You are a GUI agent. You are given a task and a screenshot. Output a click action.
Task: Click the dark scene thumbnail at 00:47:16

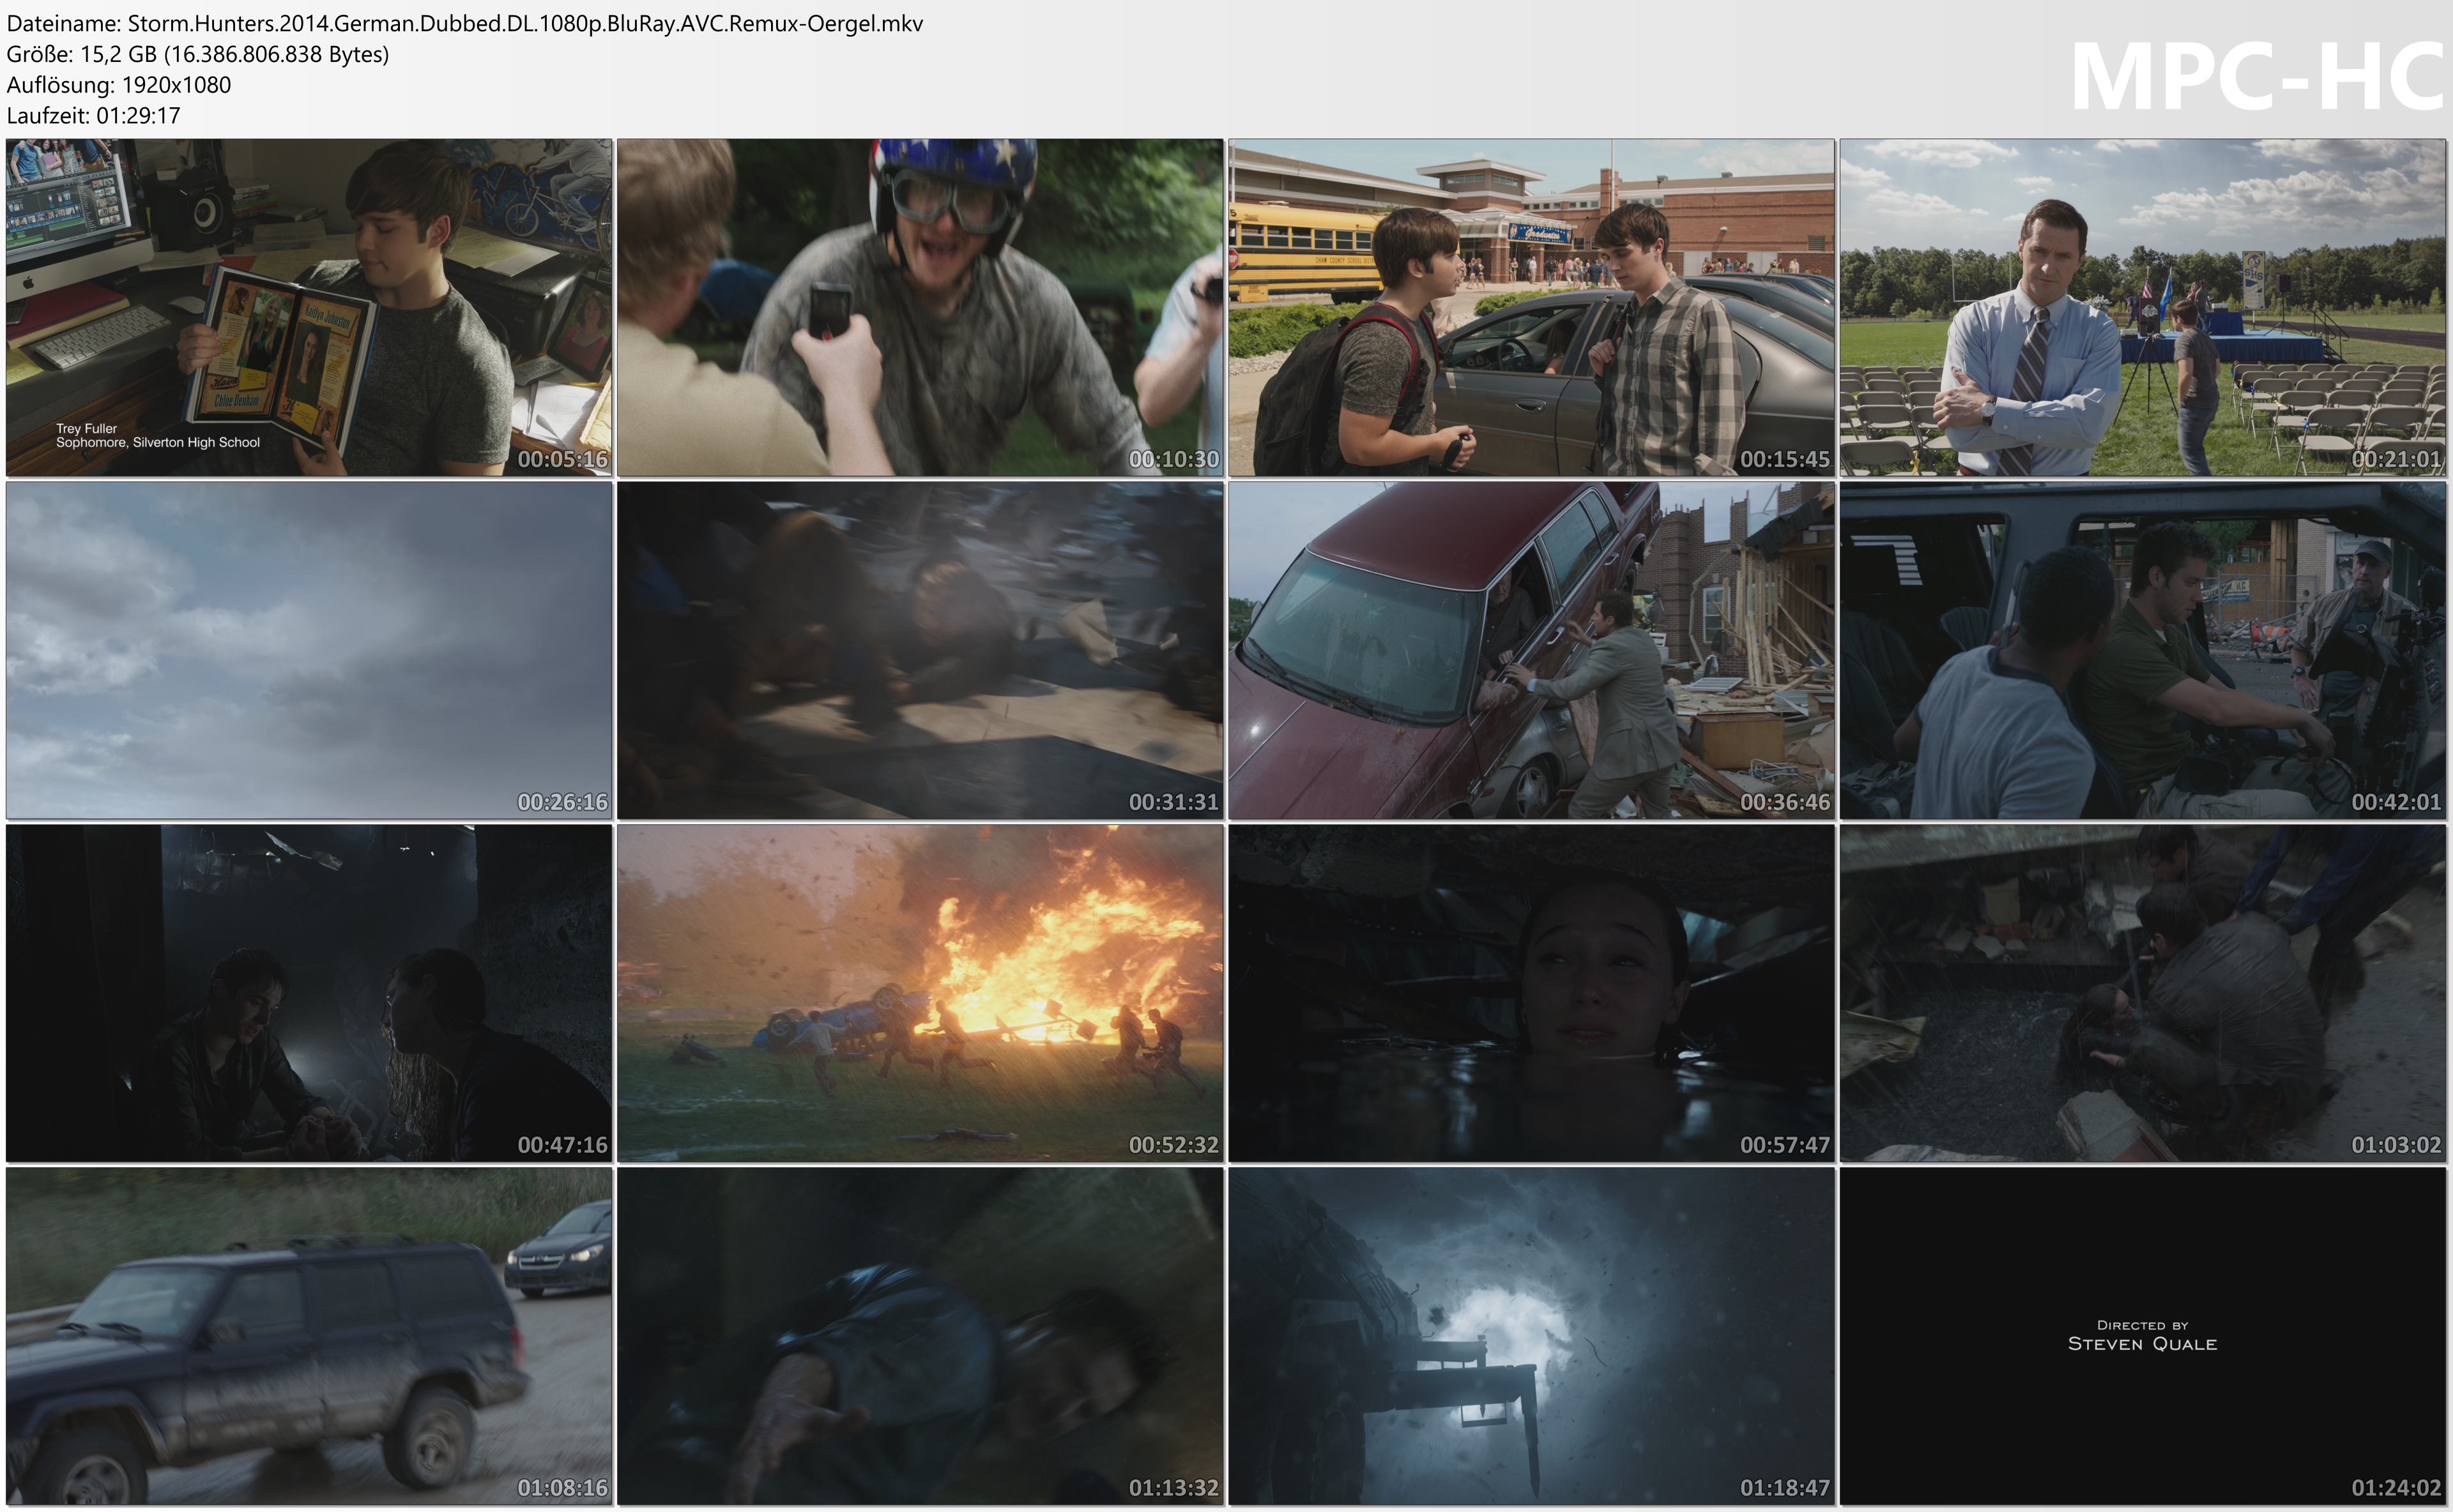(x=308, y=993)
